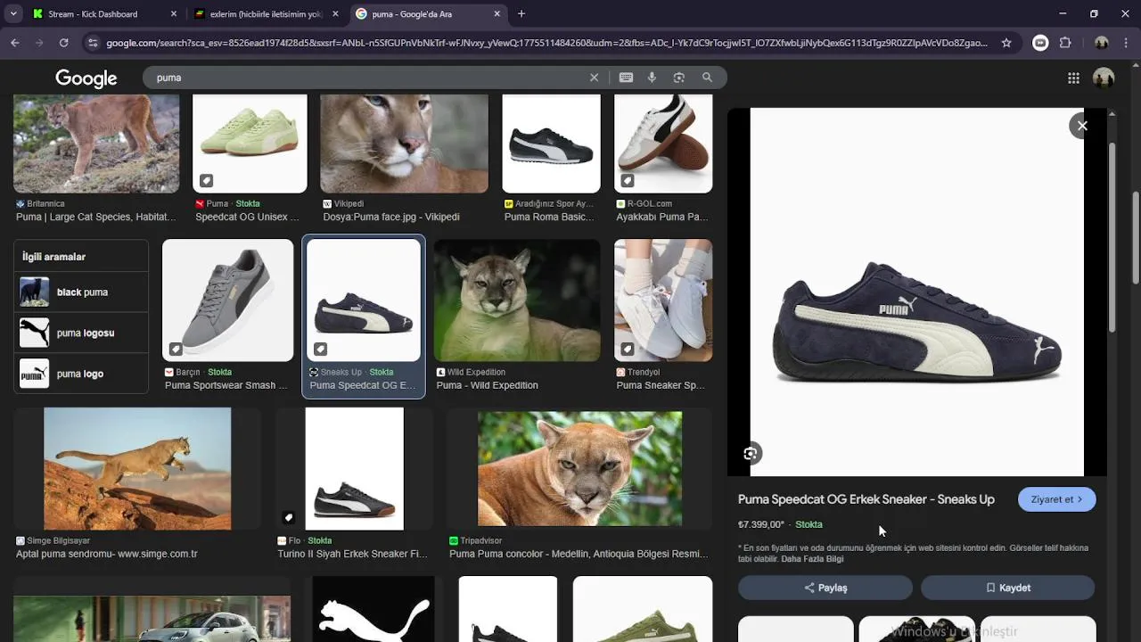The width and height of the screenshot is (1141, 642).
Task: Select the puma logosu related search
Action: click(81, 333)
